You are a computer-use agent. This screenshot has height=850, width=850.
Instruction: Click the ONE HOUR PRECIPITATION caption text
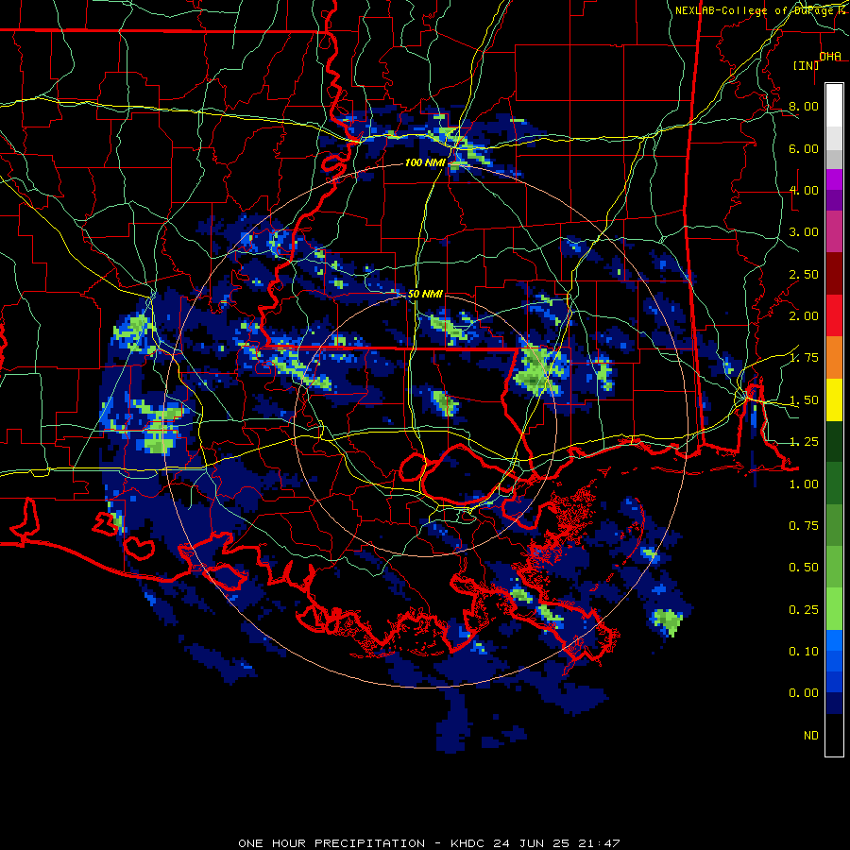click(331, 843)
